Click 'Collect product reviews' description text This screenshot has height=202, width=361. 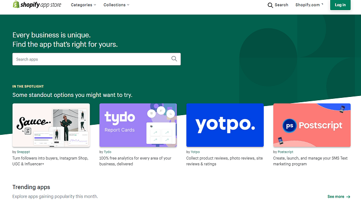[224, 161]
